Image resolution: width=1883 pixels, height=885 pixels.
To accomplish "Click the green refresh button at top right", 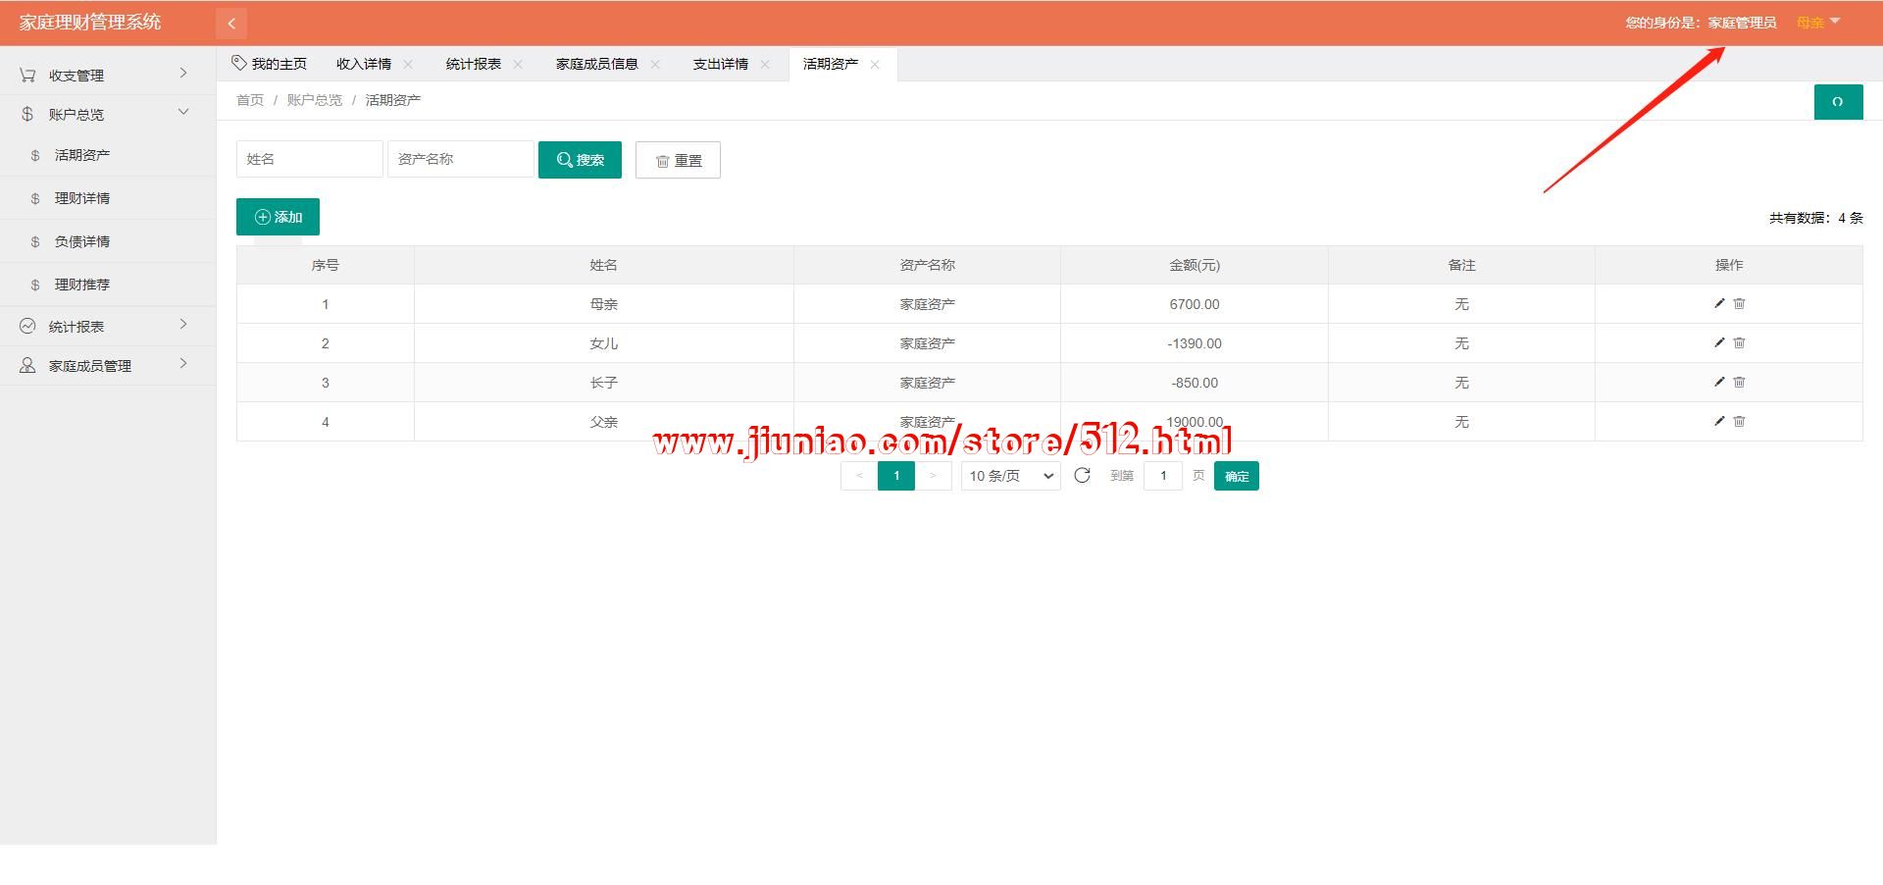I will pos(1837,102).
